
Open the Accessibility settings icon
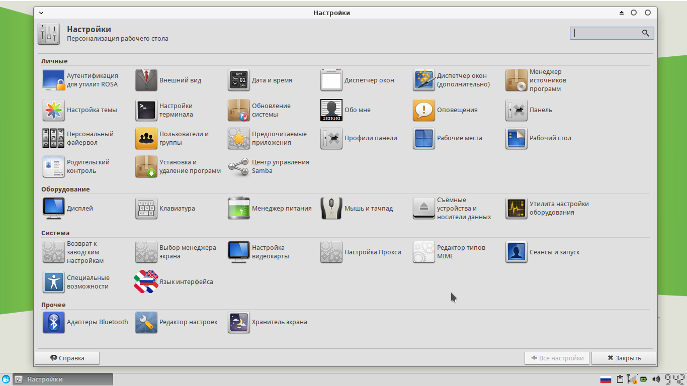click(x=54, y=282)
